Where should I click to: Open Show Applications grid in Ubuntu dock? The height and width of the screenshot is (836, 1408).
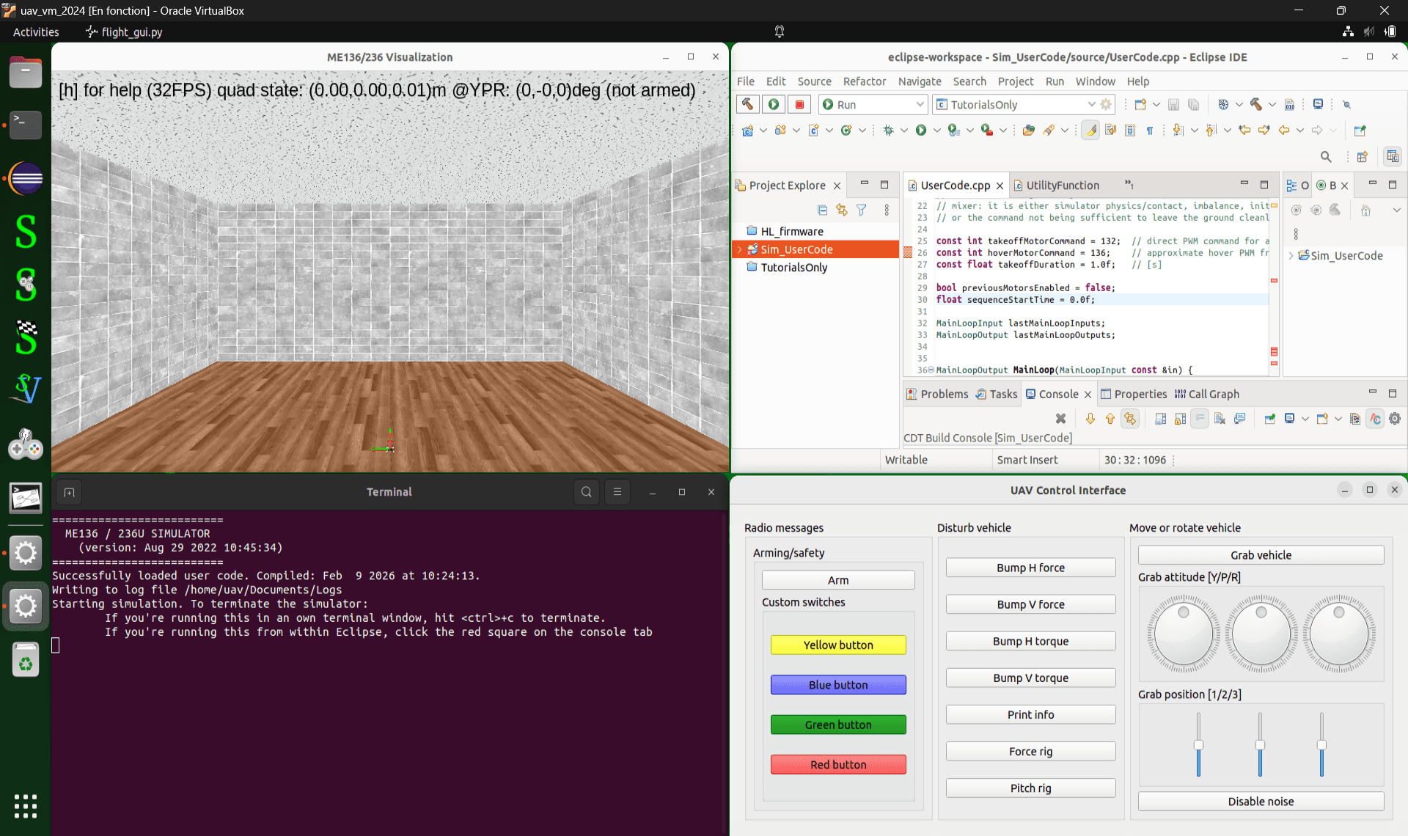tap(26, 806)
